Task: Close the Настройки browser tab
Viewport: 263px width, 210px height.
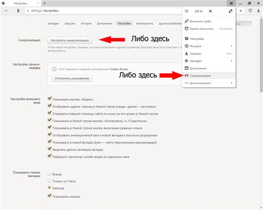Action: 38,3
